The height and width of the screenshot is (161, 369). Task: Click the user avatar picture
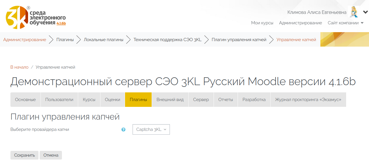[353, 12]
